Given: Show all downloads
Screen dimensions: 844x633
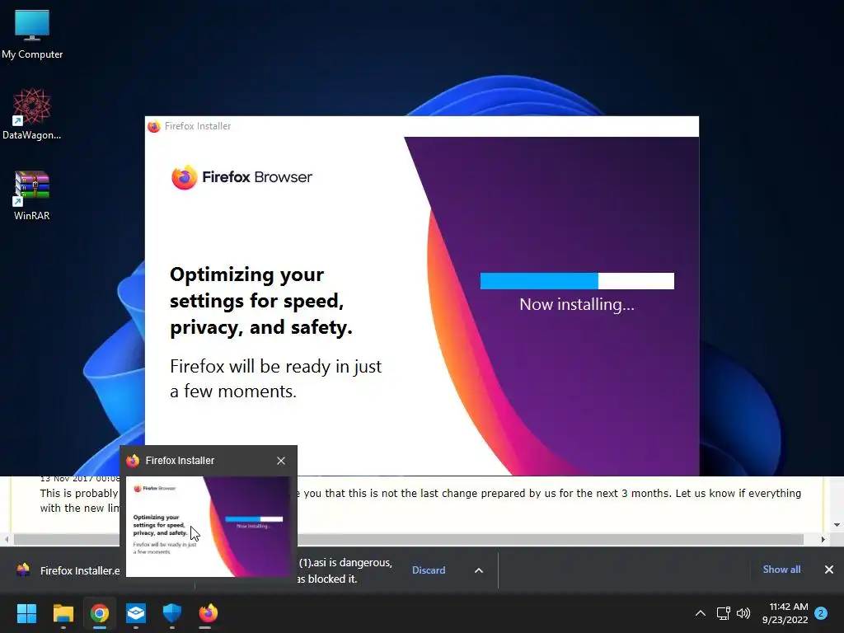Looking at the screenshot, I should point(781,570).
